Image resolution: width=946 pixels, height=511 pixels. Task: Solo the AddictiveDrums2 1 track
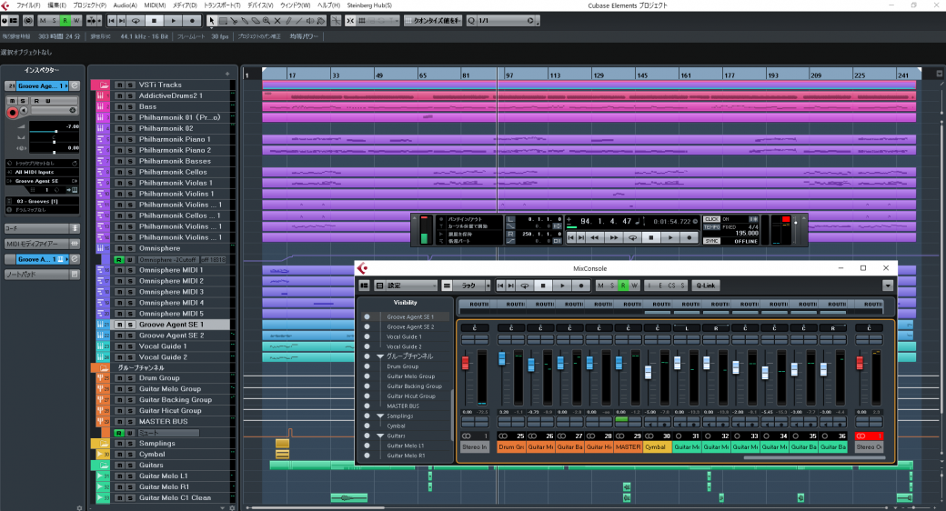tap(130, 95)
